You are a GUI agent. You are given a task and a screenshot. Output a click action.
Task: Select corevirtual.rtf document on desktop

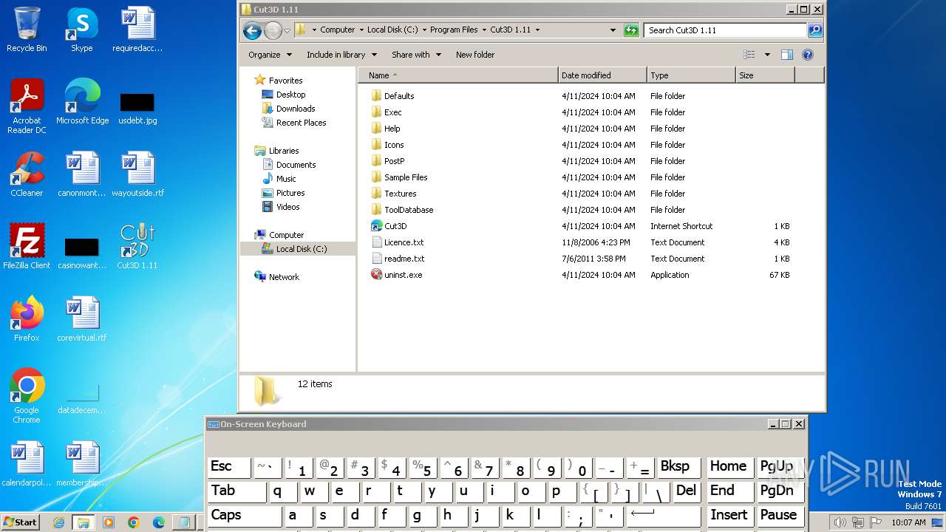pos(82,319)
